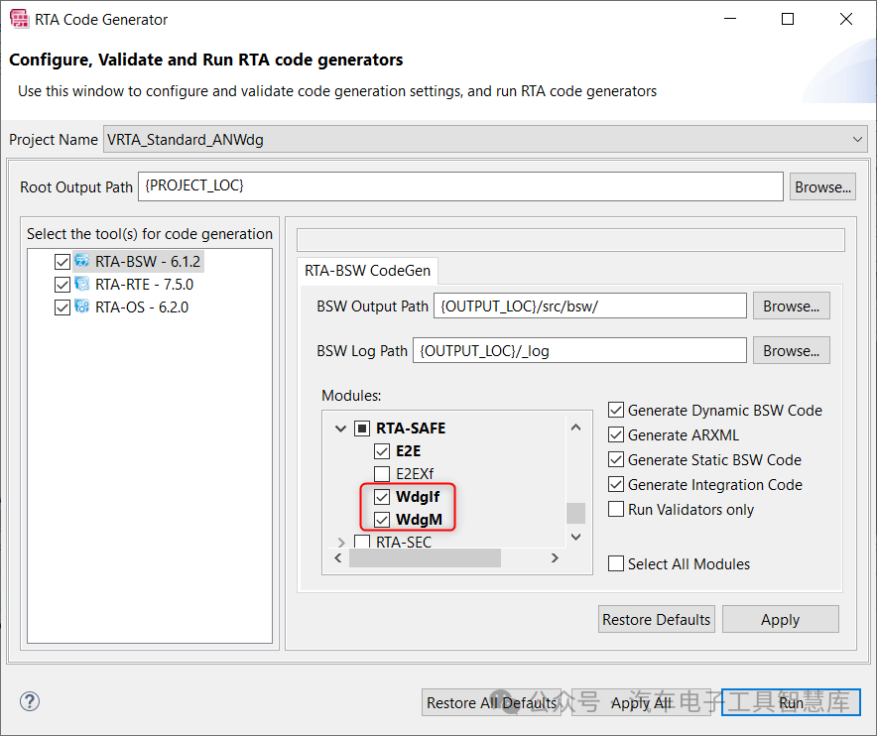Click the modules horizontal scrollbar thumb
The width and height of the screenshot is (877, 736).
tap(425, 558)
